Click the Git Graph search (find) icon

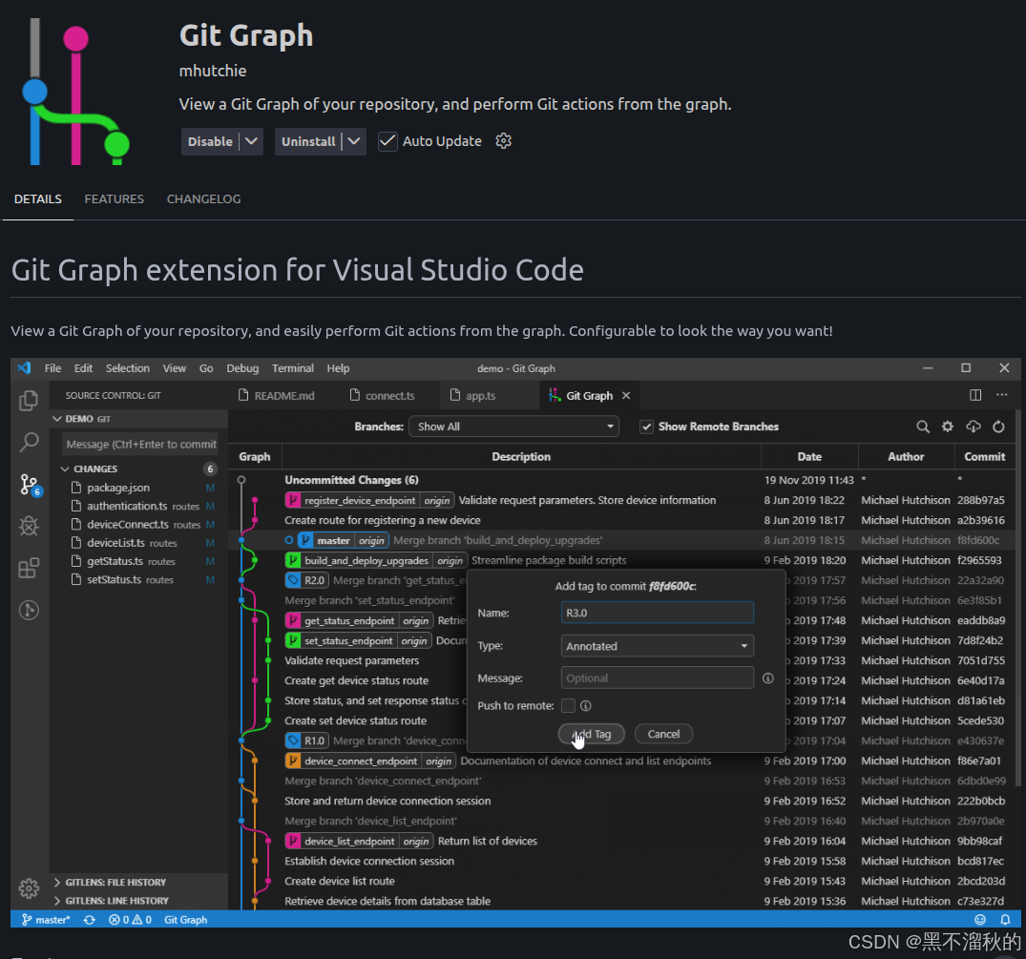click(923, 427)
